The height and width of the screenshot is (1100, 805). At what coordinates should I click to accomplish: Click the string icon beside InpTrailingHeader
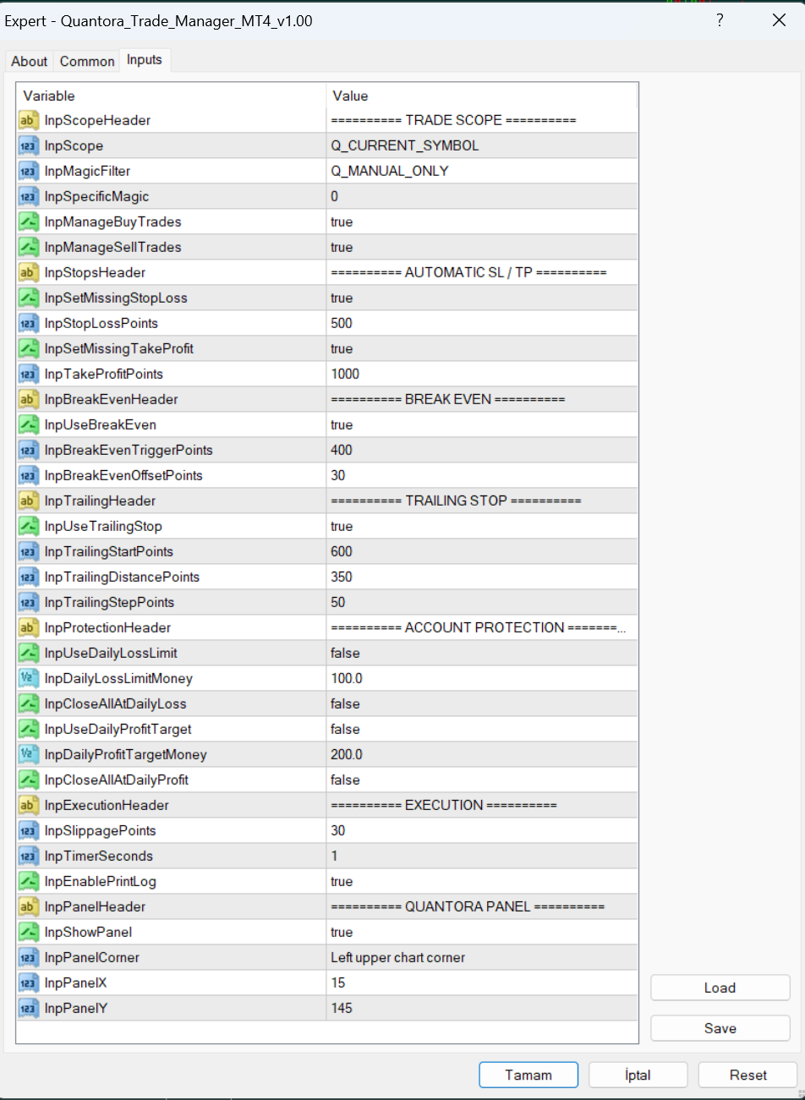coord(29,501)
